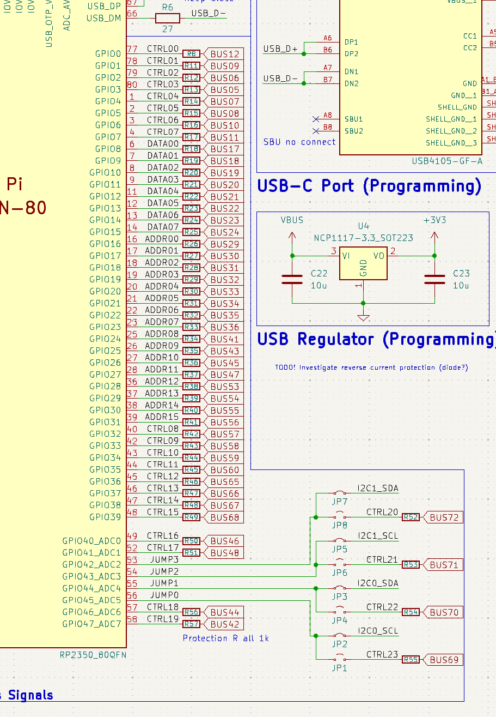The height and width of the screenshot is (717, 496).
Task: Select the no-connect marker on SBU2
Action: pos(316,131)
